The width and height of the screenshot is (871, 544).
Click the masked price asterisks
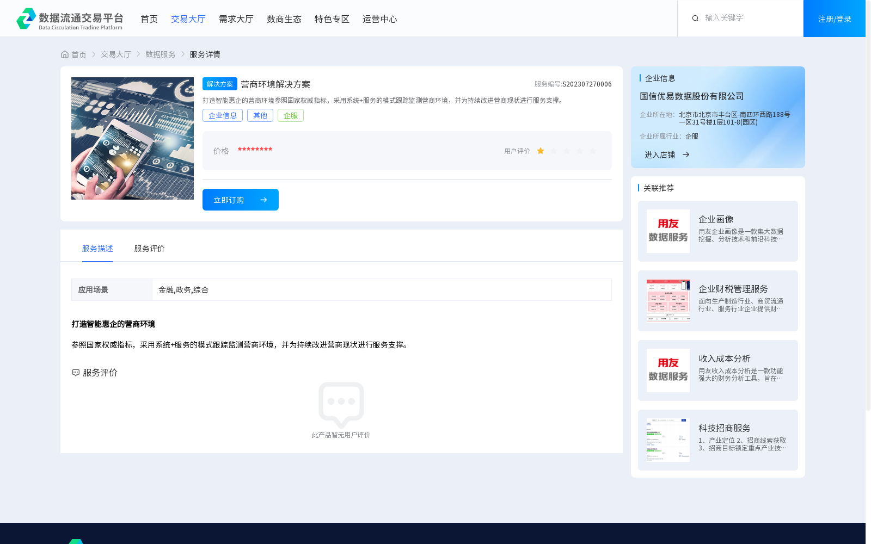coord(255,150)
